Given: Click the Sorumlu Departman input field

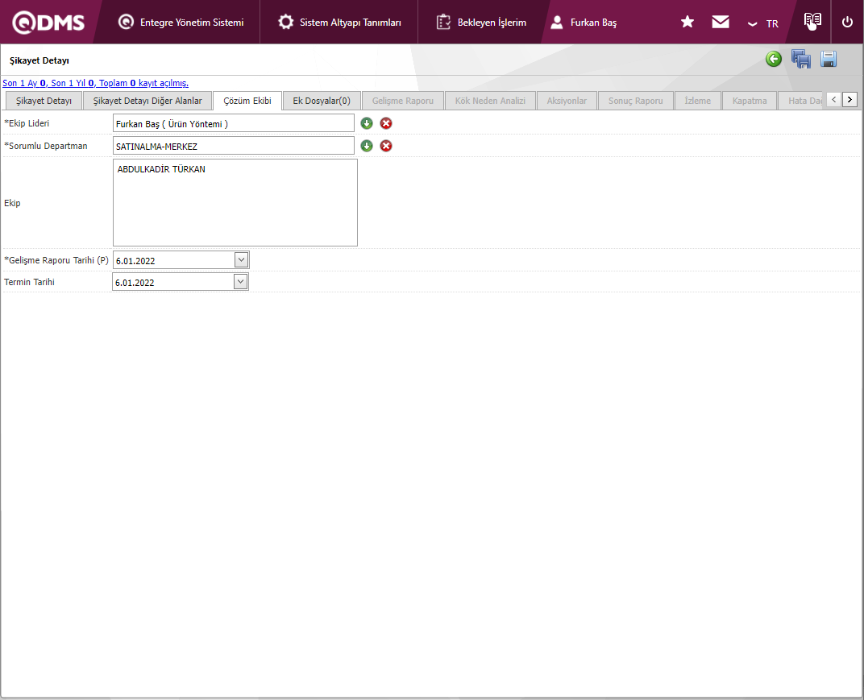Looking at the screenshot, I should 234,146.
